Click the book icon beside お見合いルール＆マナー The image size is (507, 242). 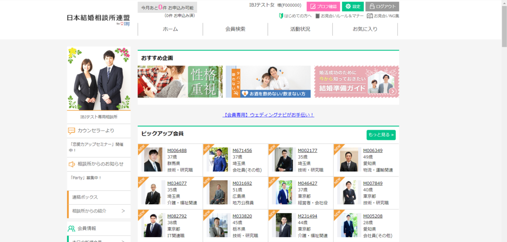click(x=317, y=16)
